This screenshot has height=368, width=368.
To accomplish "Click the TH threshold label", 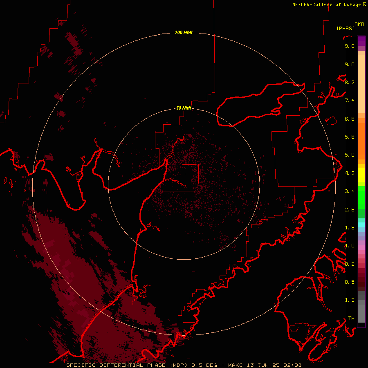I will point(351,319).
